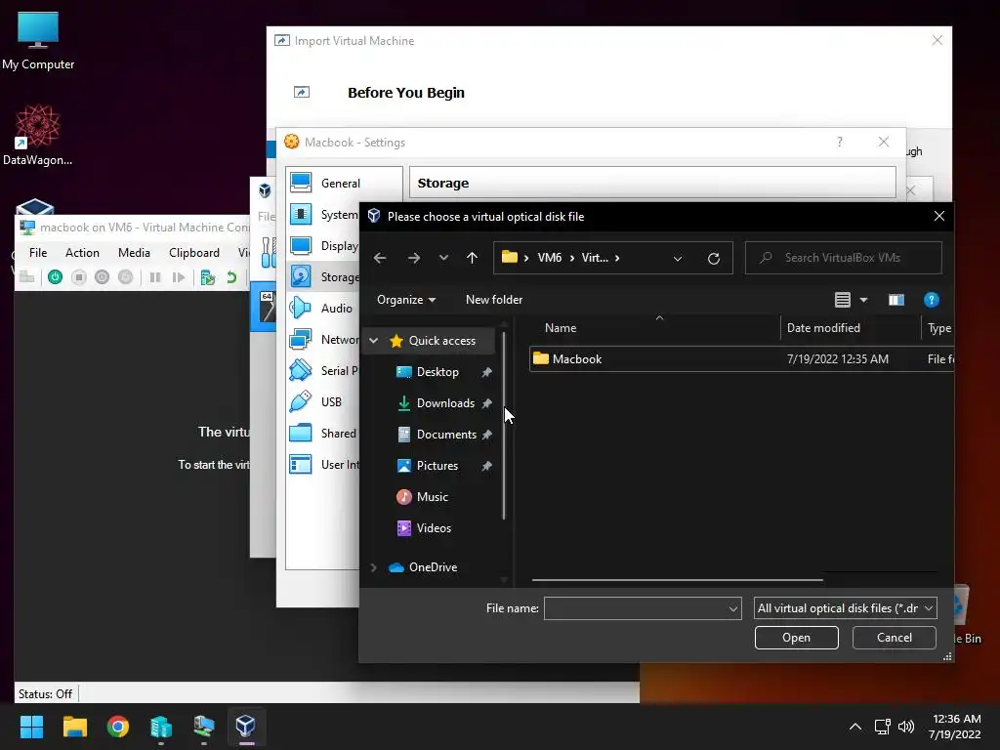Open My Computer desktop icon
This screenshot has width=1000, height=750.
point(38,41)
